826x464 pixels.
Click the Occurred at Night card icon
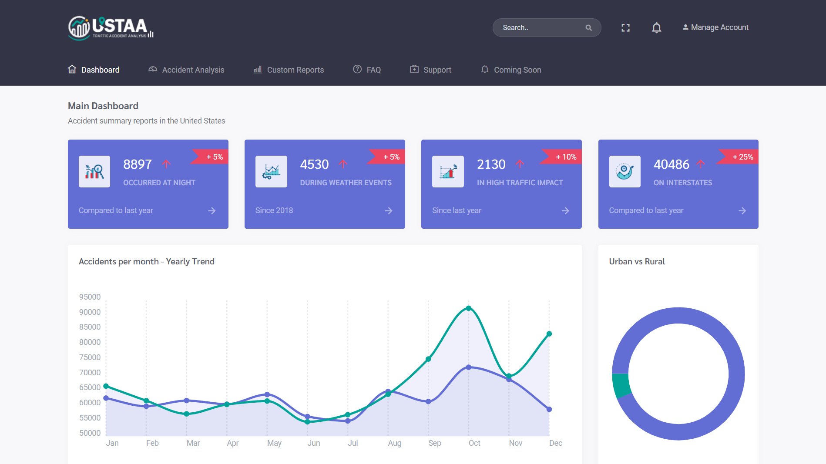94,171
